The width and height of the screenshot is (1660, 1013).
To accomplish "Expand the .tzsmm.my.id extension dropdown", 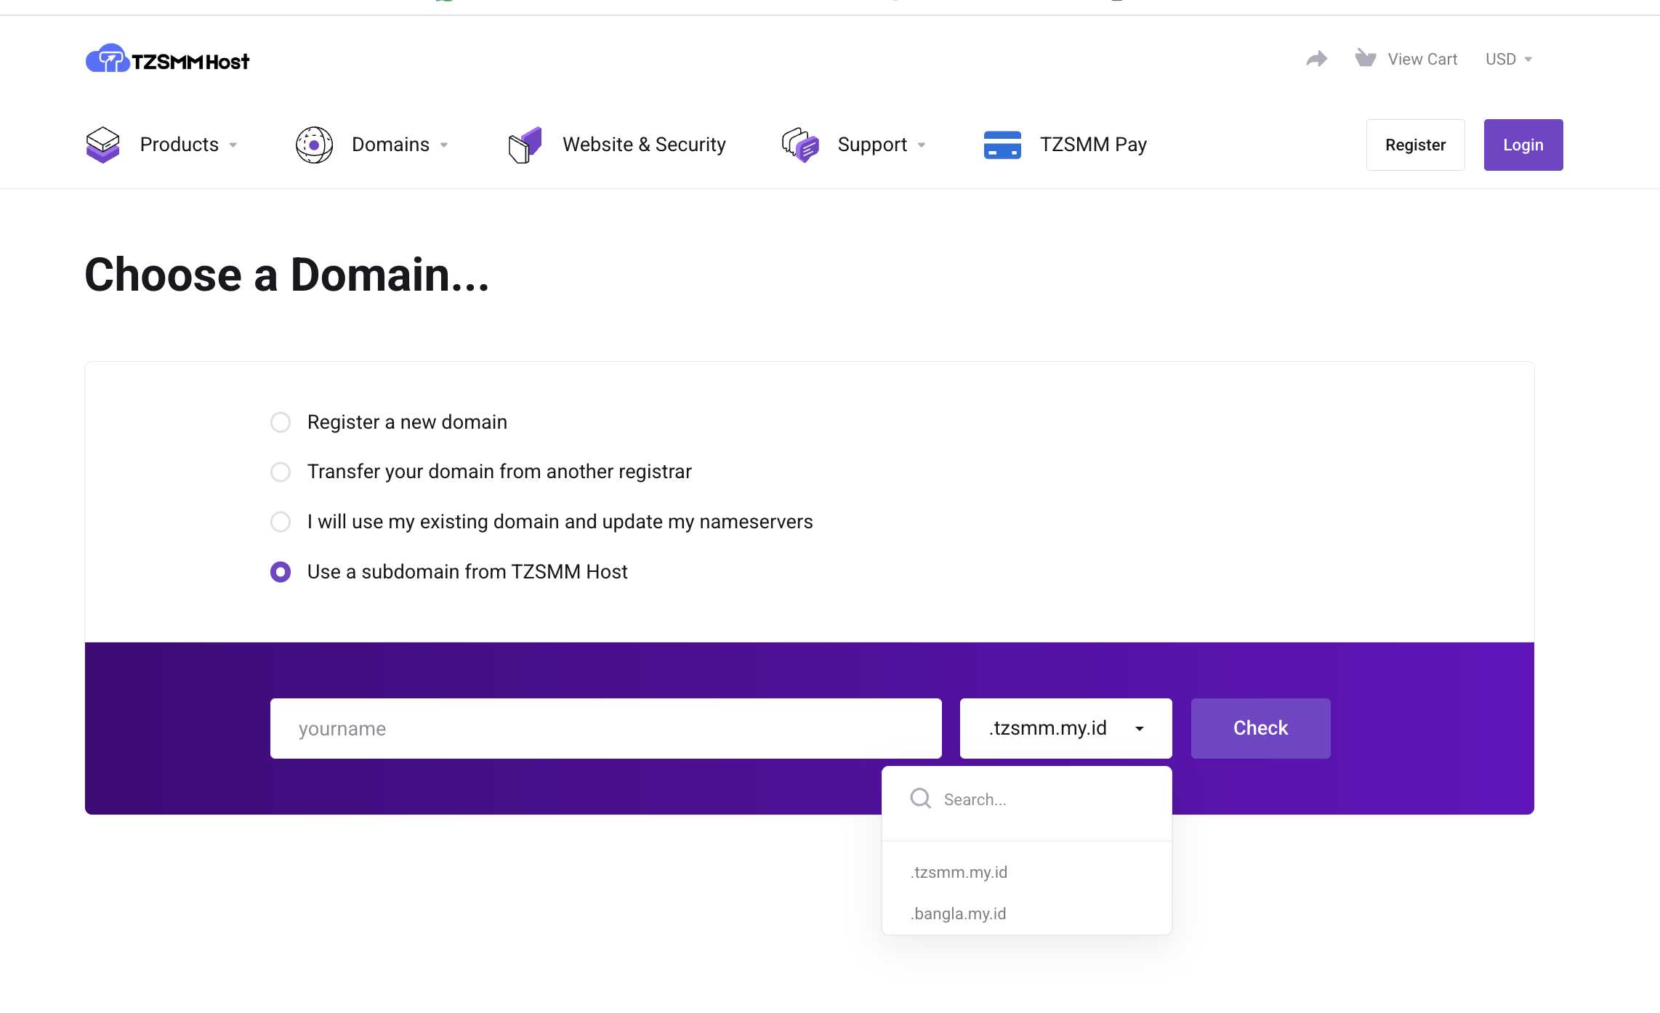I will click(x=1065, y=727).
